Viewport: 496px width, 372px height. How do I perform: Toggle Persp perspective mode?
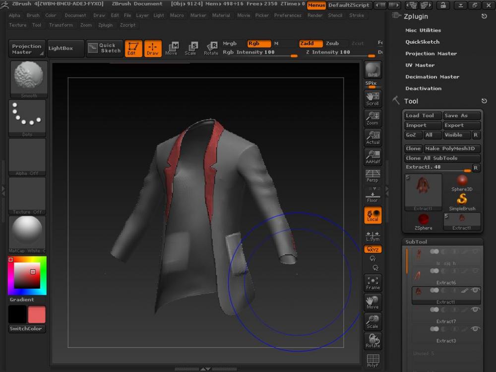[x=372, y=176]
